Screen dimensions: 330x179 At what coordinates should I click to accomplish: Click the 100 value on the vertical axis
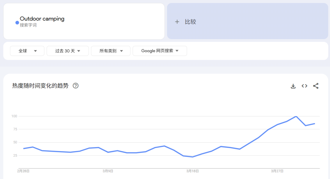(x=15, y=116)
